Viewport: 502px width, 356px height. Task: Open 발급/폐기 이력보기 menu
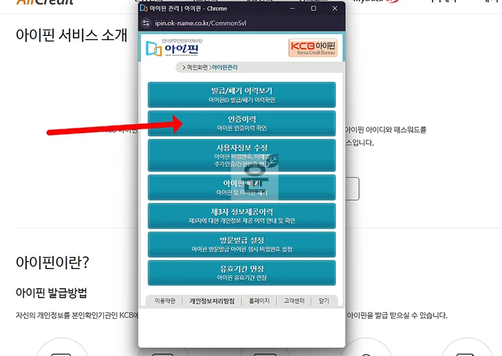241,95
